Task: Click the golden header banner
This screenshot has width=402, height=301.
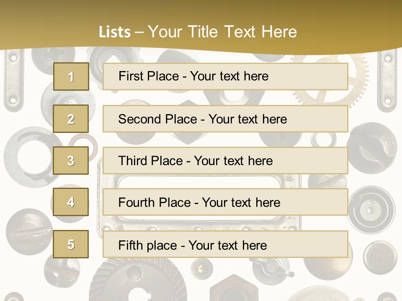Action: tap(201, 26)
